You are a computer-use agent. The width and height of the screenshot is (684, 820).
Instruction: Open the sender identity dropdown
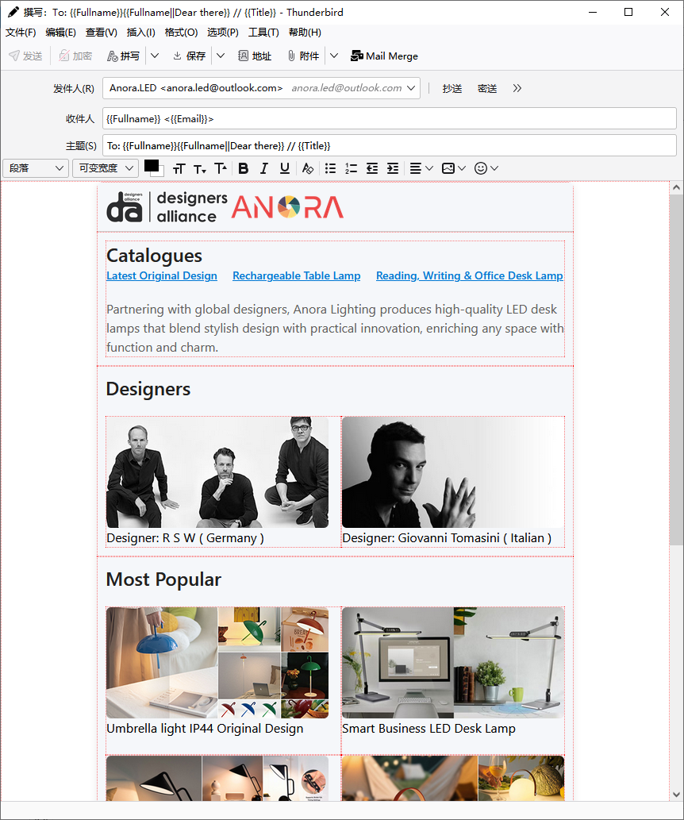[x=262, y=88]
